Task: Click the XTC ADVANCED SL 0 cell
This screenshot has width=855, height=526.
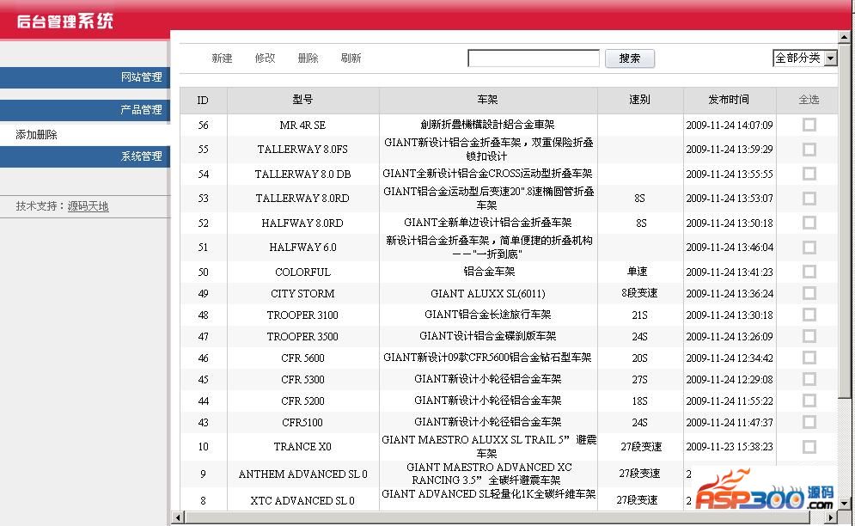Action: 302,500
